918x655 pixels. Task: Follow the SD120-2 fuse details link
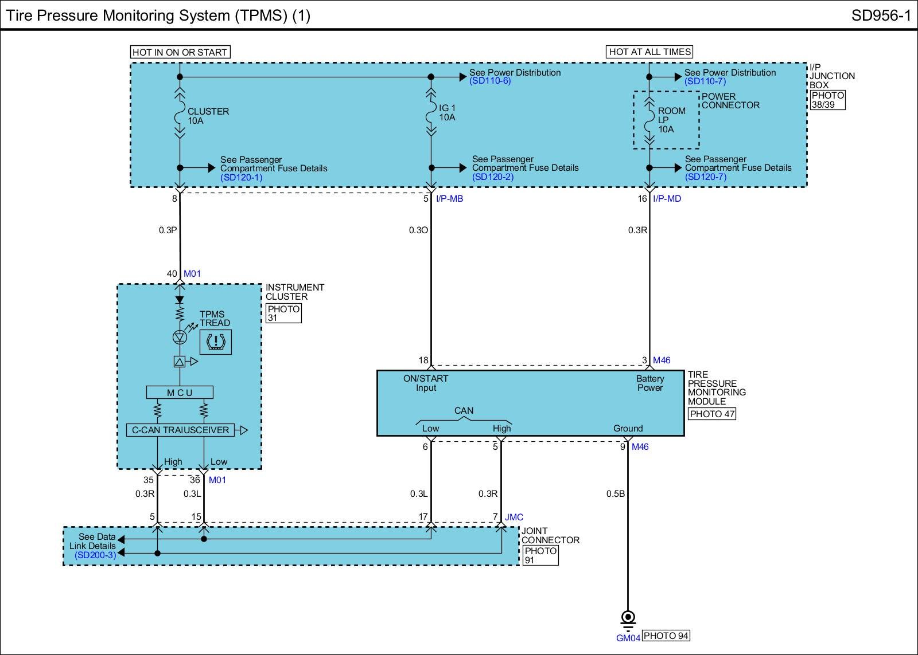tap(493, 177)
